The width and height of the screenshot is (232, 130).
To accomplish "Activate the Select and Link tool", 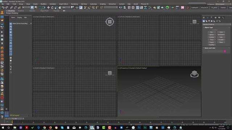I will pos(11,8).
